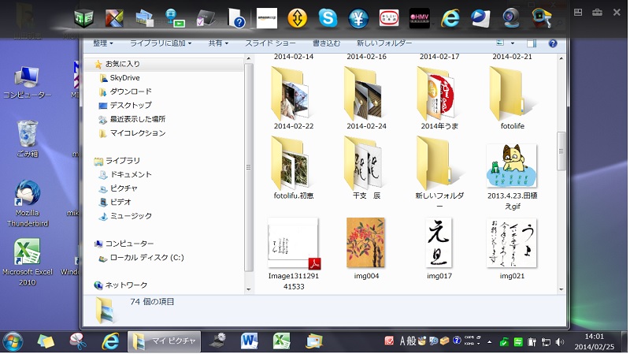Open Word from the taskbar
Image resolution: width=630 pixels, height=354 pixels.
pos(249,342)
